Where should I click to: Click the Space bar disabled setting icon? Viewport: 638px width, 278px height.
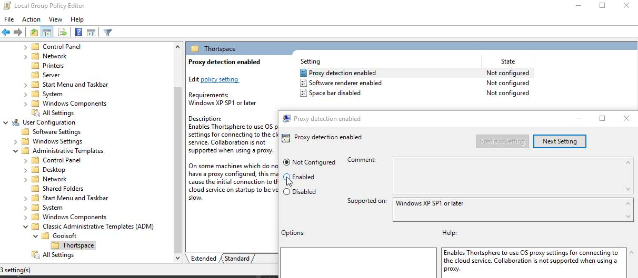303,93
